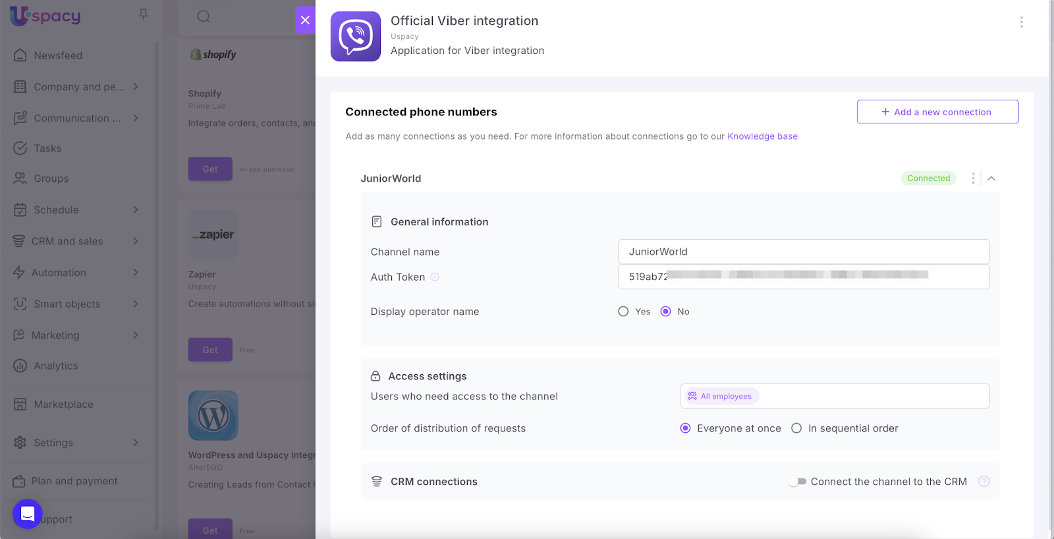This screenshot has height=539, width=1054.
Task: Select No for Display operator name
Action: coord(665,312)
